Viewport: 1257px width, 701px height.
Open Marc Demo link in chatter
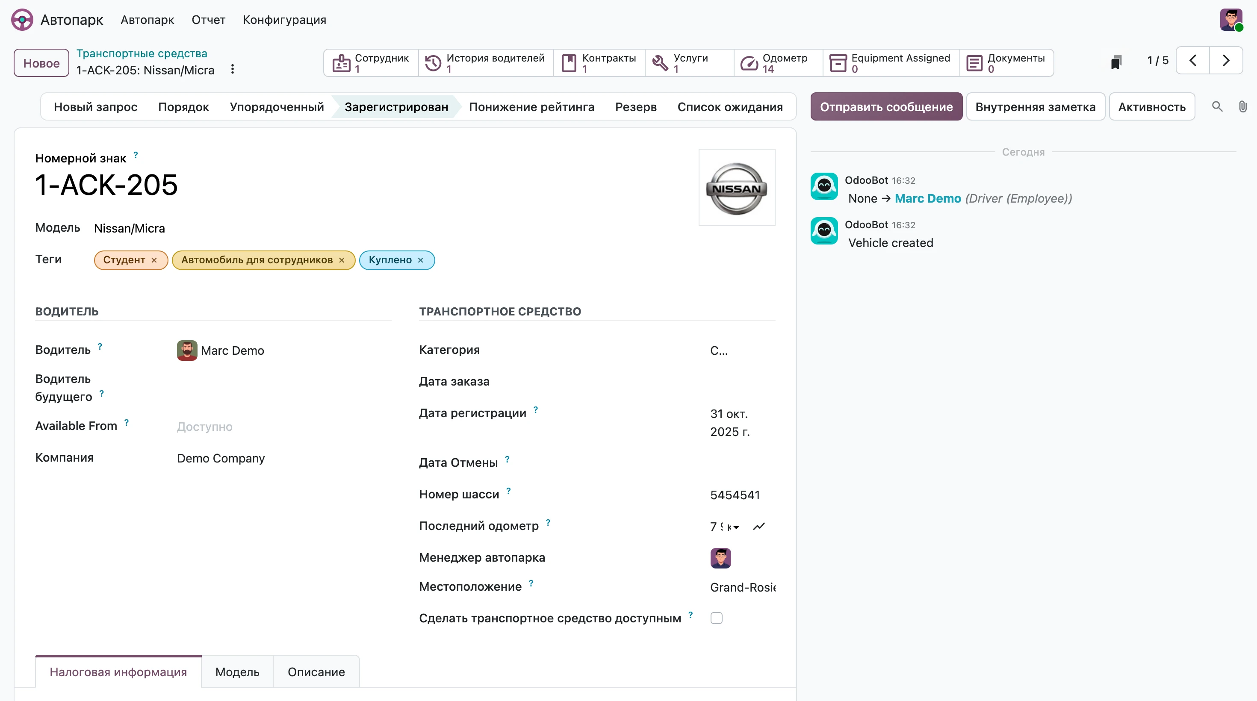928,198
